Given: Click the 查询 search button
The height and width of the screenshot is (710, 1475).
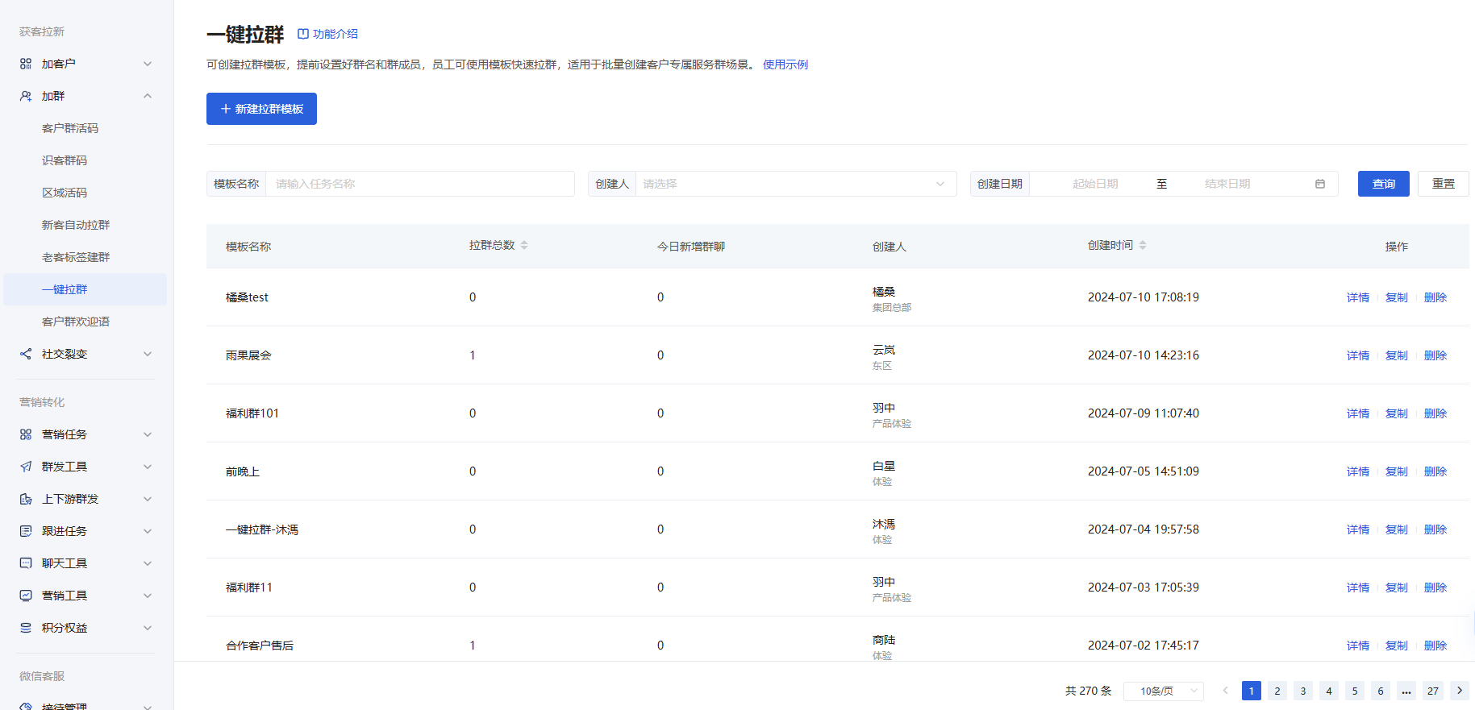Looking at the screenshot, I should [1384, 184].
